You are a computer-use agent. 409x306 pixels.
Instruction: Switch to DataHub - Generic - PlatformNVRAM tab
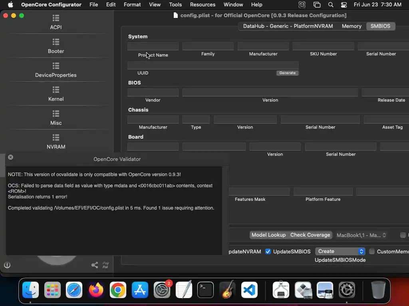pyautogui.click(x=288, y=26)
